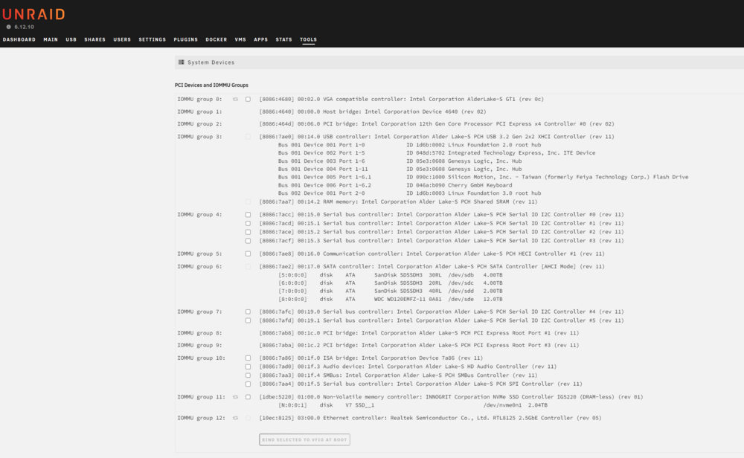
Task: Check the VGA compatible controller checkbox
Action: [248, 99]
